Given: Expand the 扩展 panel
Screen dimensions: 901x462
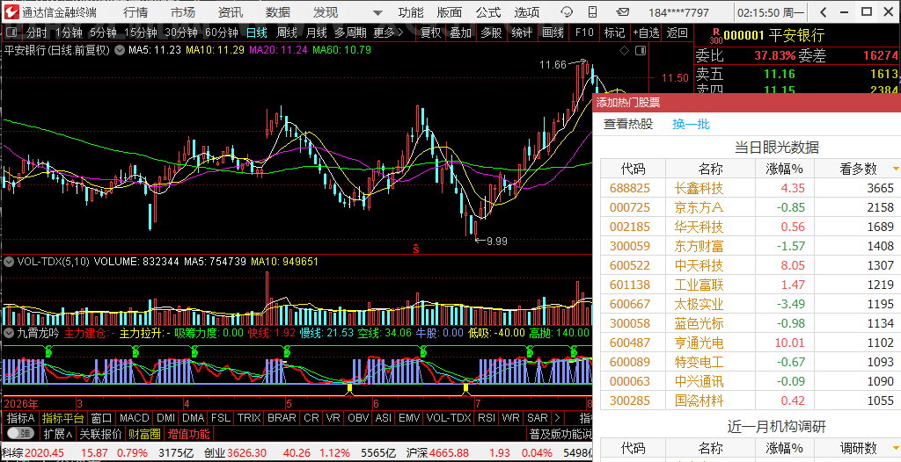Looking at the screenshot, I should [58, 434].
